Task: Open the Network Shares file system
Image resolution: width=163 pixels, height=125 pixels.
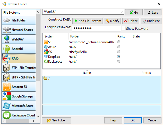Action: coord(19,30)
